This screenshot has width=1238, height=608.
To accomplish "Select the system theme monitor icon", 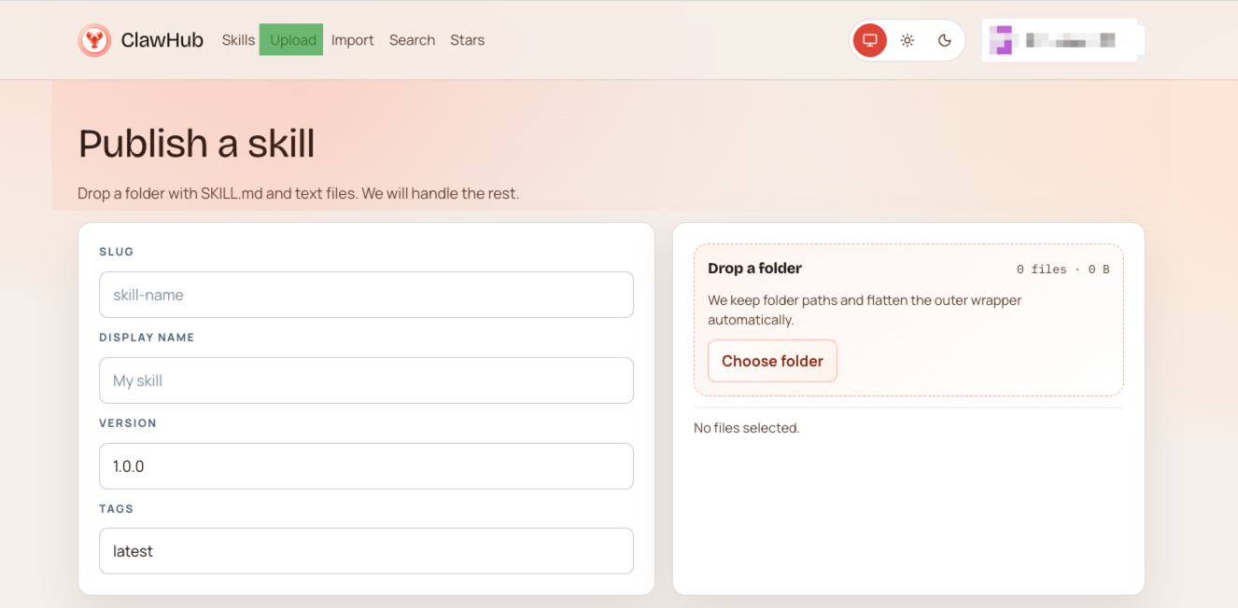I will pyautogui.click(x=870, y=40).
